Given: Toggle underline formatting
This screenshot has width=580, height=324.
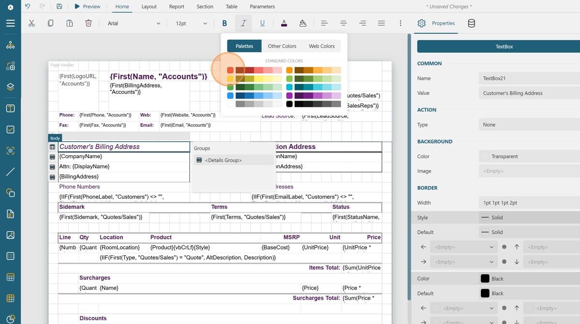Looking at the screenshot, I should tap(262, 23).
